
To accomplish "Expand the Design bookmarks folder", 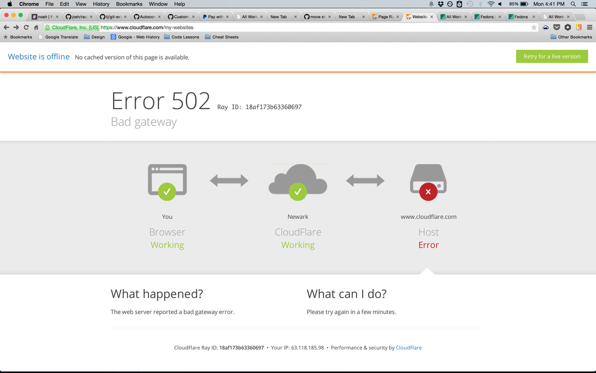I will click(94, 37).
